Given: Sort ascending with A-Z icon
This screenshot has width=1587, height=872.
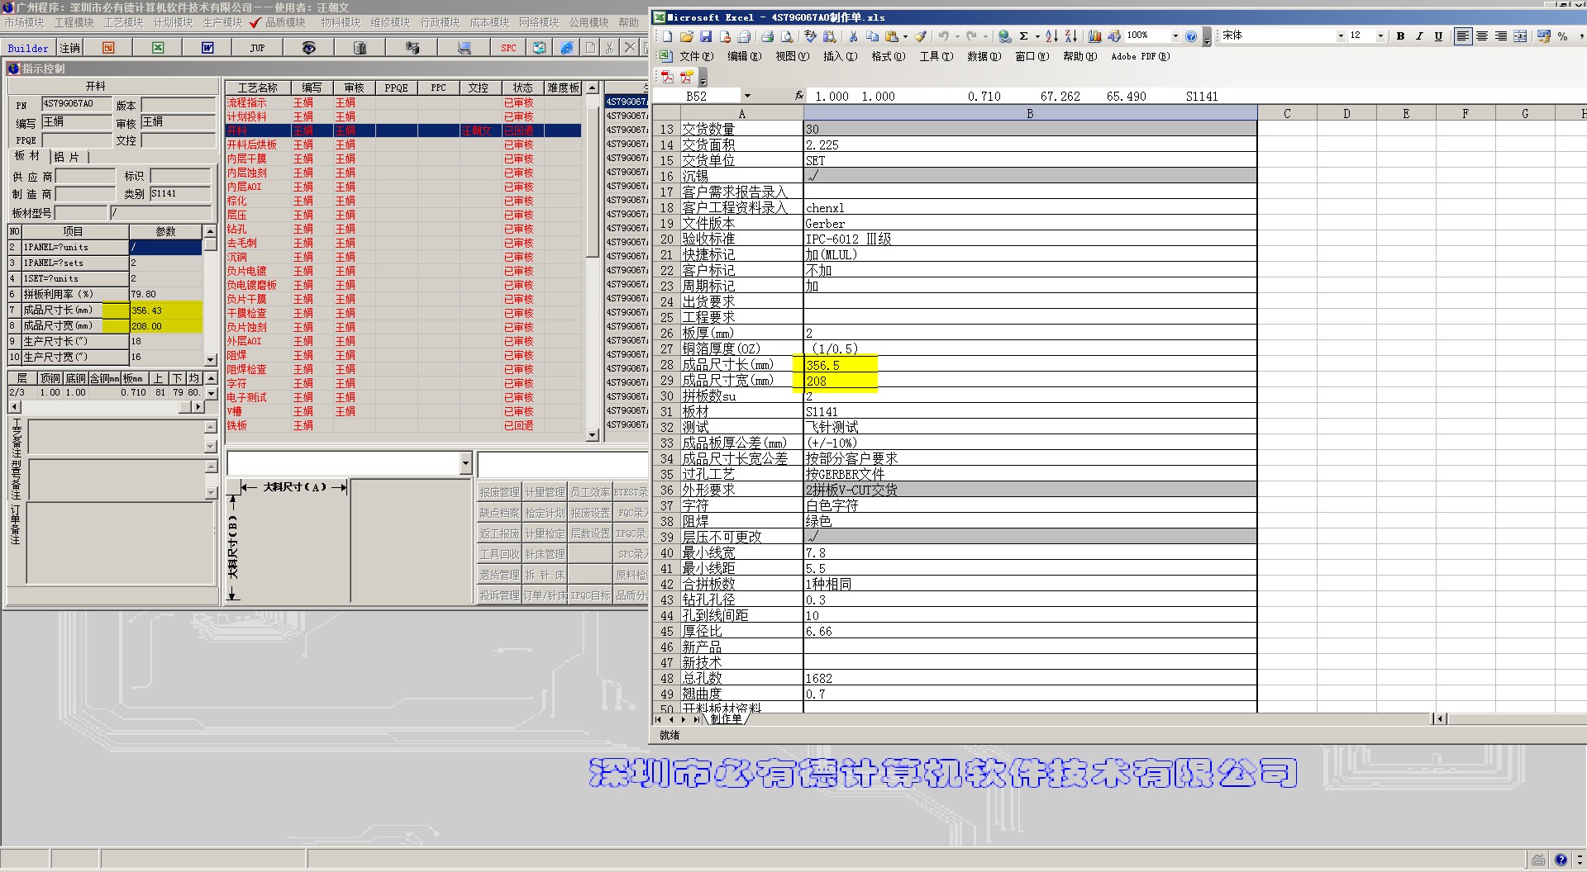Looking at the screenshot, I should (1051, 36).
